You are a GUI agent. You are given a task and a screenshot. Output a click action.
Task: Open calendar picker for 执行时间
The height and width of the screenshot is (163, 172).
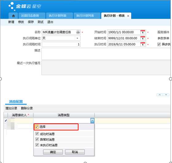[x=143, y=44]
